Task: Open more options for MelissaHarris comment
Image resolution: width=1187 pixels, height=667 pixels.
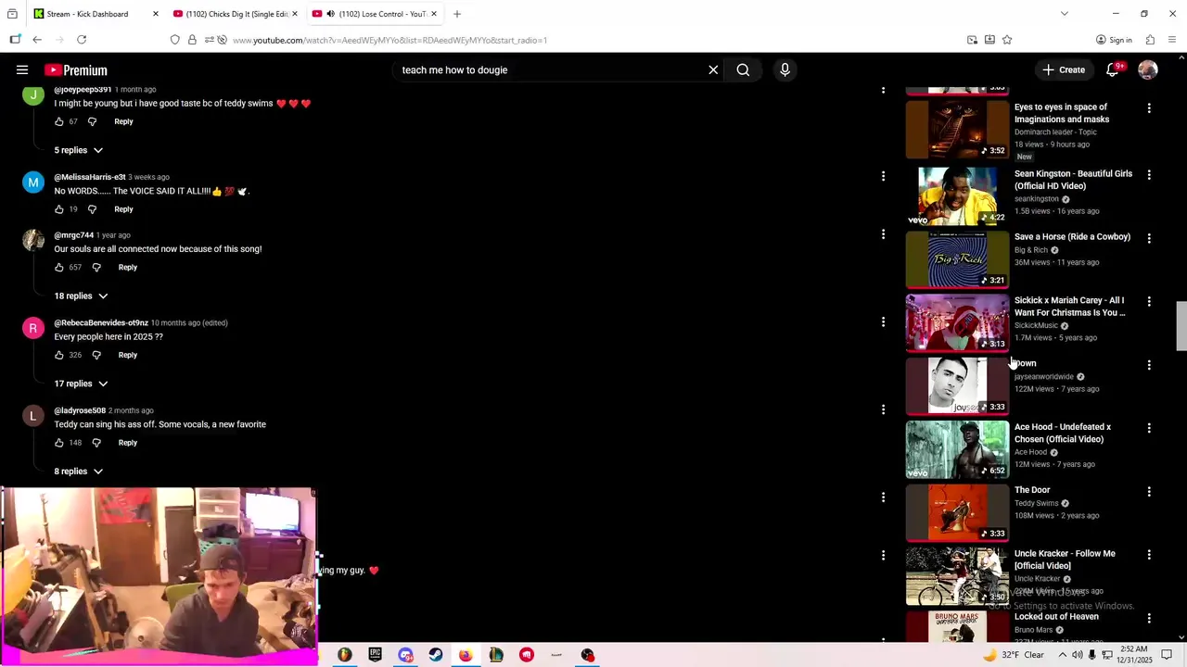Action: [883, 176]
